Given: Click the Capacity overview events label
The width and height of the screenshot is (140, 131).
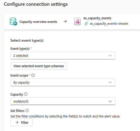Looking at the screenshot, I should 38,22.
